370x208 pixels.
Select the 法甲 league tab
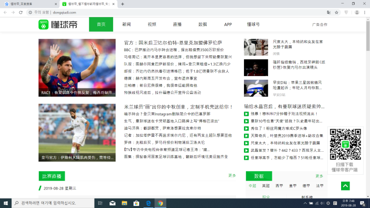pyautogui.click(x=320, y=186)
